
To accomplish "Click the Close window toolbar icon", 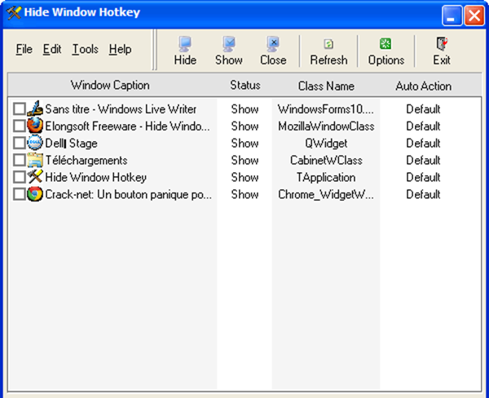I will click(x=273, y=44).
